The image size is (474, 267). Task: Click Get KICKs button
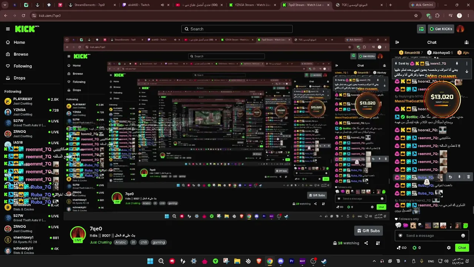(x=441, y=29)
